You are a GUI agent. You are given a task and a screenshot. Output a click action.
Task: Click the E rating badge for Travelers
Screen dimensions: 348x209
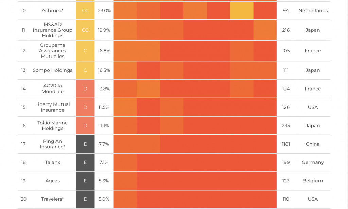point(85,199)
